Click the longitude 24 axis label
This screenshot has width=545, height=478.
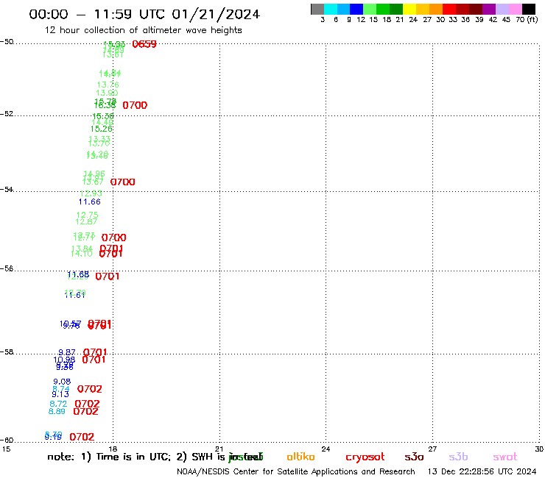click(x=326, y=449)
